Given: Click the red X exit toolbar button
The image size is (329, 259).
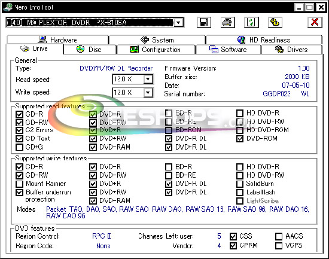Looking at the screenshot, I should (x=315, y=22).
